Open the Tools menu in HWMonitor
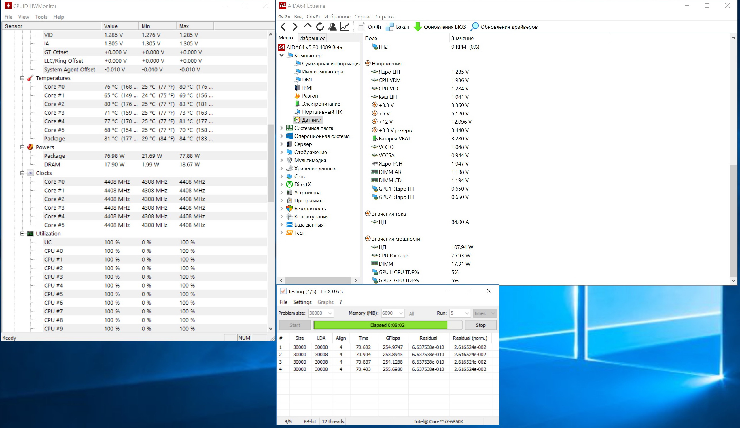Viewport: 740px width, 428px height. (41, 17)
